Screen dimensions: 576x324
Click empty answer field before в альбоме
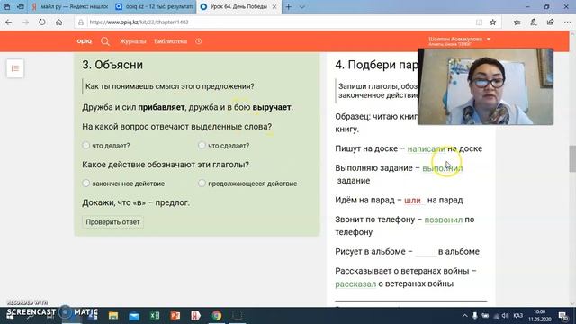pos(426,252)
